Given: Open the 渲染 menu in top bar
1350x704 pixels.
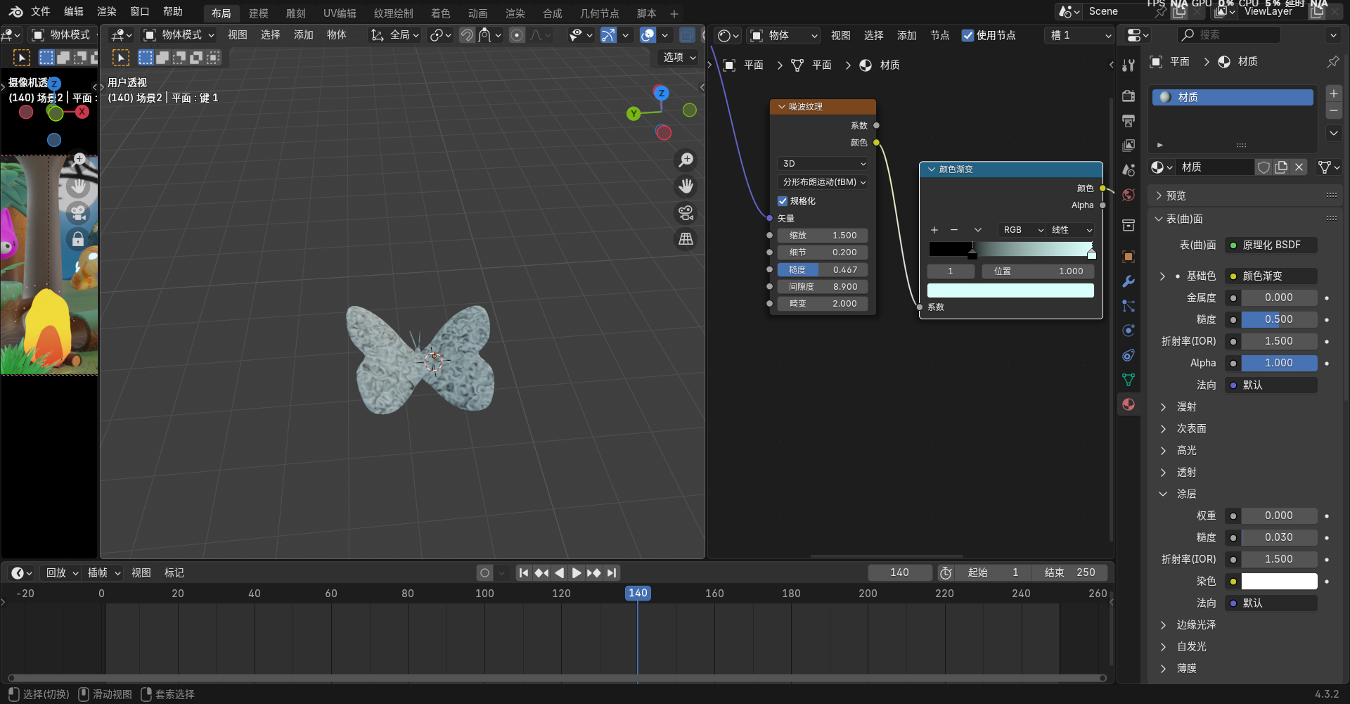Looking at the screenshot, I should (107, 11).
